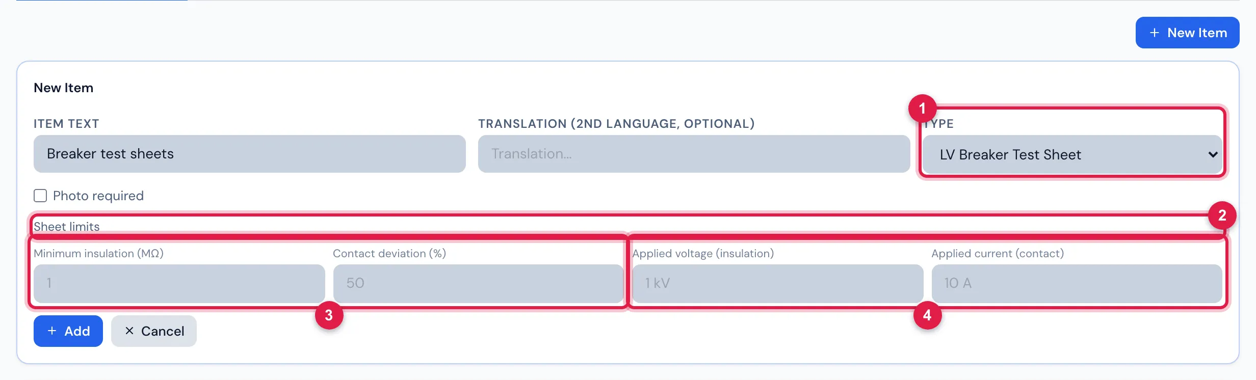
Task: Click the Photo required label text
Action: click(98, 196)
